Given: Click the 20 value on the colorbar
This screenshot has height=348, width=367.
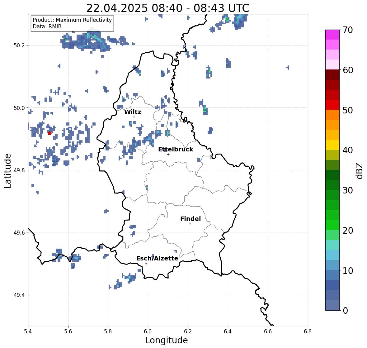Looking at the screenshot, I should point(348,231).
